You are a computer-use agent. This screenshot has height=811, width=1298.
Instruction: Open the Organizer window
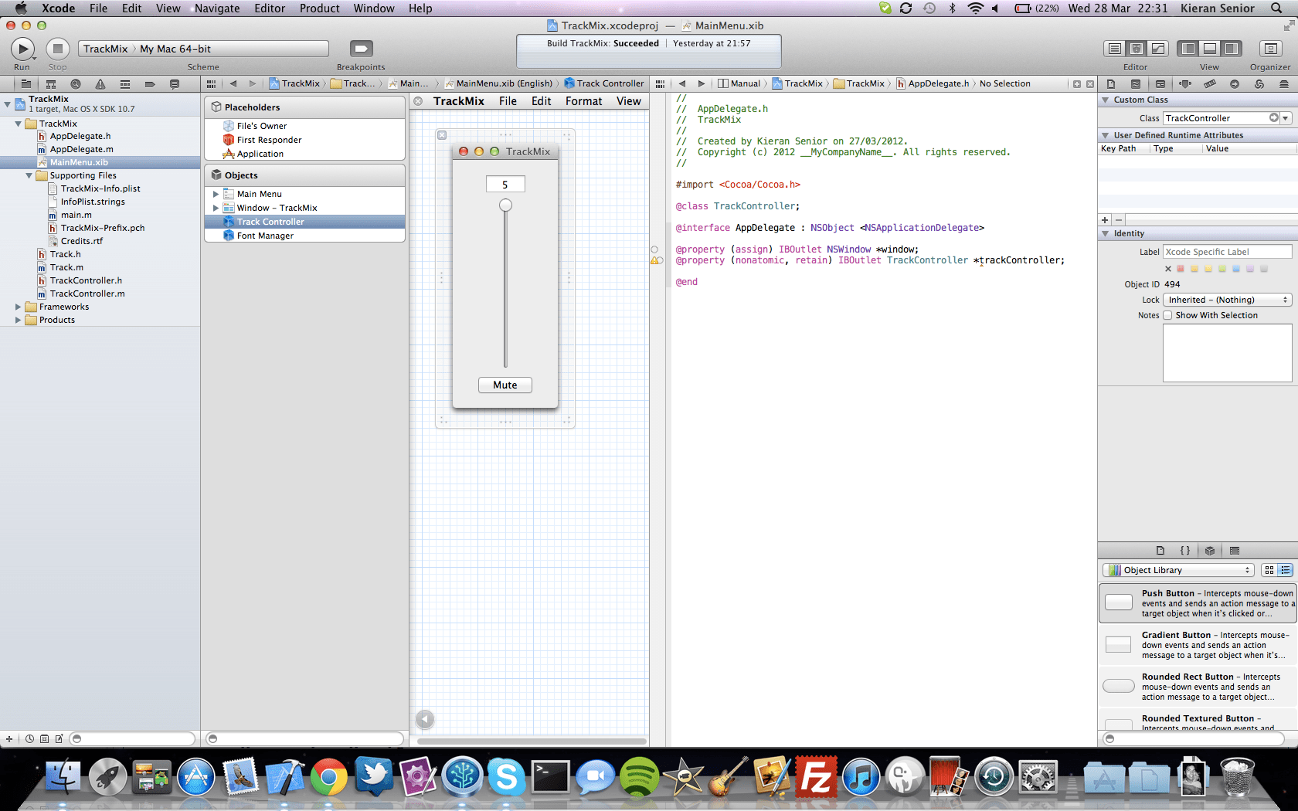point(1270,49)
